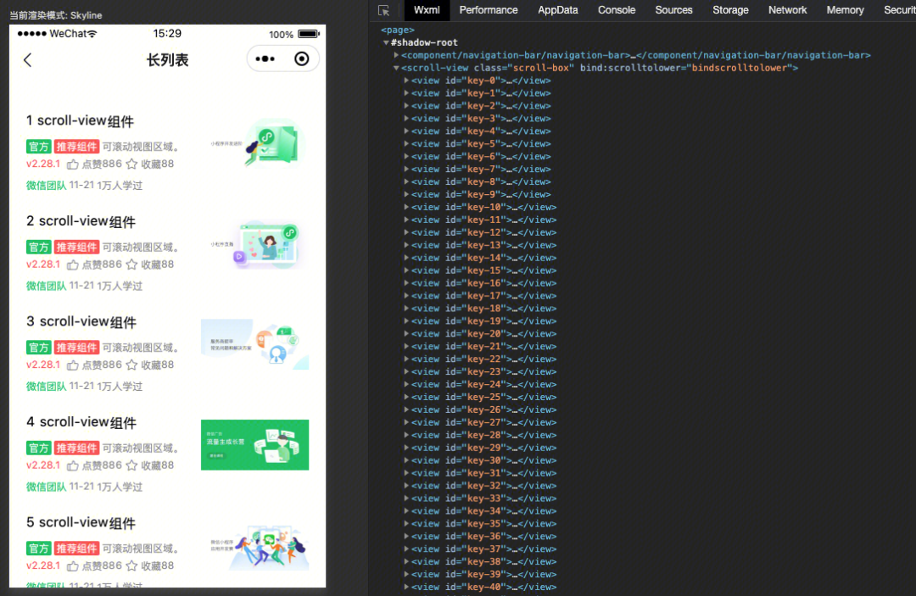Screen dimensions: 916x596
Task: Open the Network tab
Action: point(787,10)
